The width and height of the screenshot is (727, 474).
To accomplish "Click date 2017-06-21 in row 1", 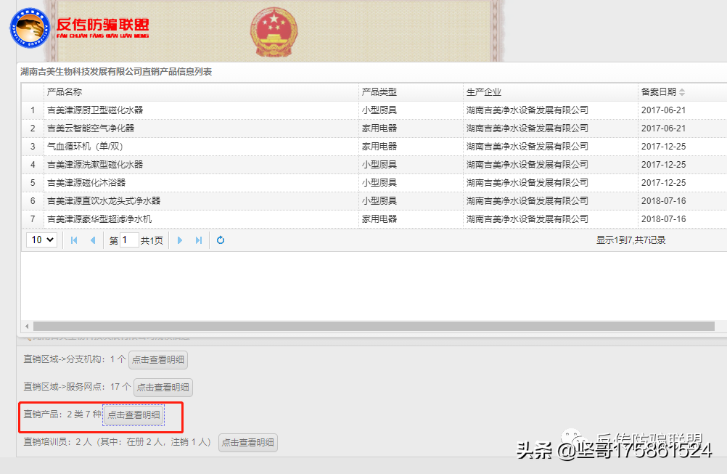I will pos(663,110).
